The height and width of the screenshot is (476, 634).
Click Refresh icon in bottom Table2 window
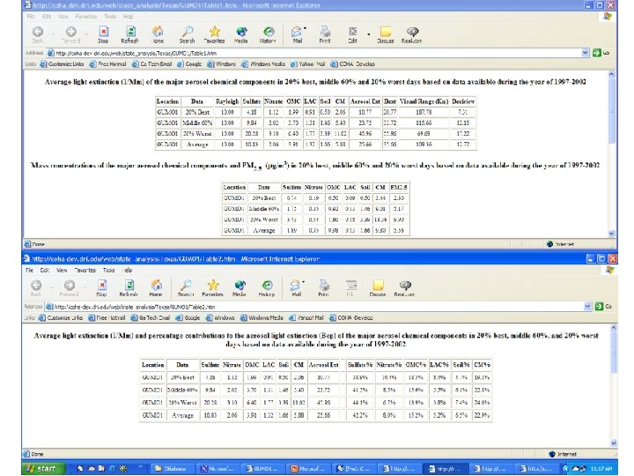pos(129,288)
